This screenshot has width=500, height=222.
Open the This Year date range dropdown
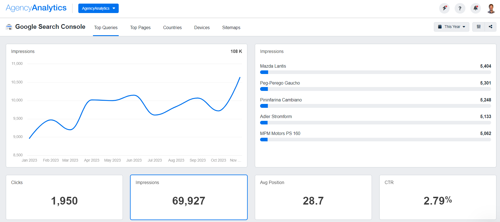point(451,27)
